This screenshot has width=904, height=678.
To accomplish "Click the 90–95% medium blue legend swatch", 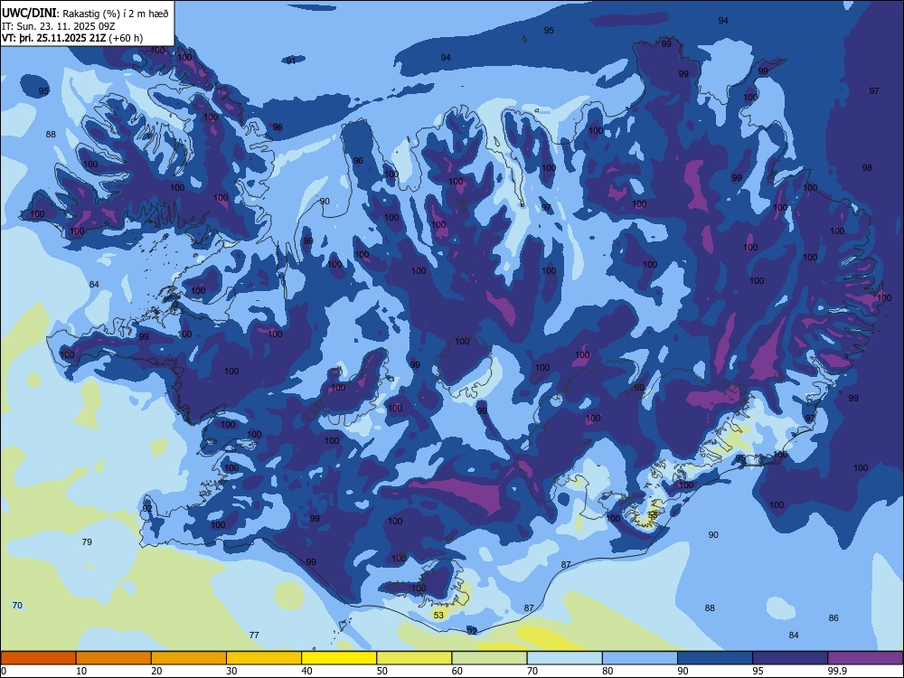I will (715, 658).
